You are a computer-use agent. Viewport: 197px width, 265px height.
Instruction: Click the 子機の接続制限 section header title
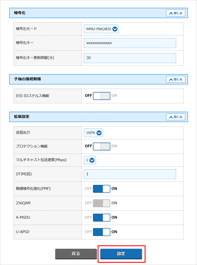[27, 79]
